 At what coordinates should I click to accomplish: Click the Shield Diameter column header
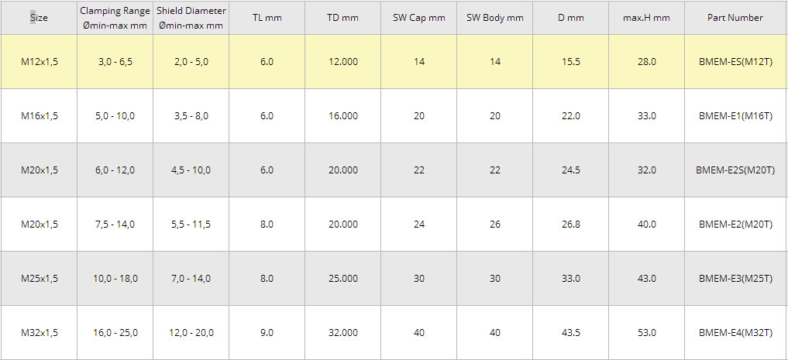(191, 18)
